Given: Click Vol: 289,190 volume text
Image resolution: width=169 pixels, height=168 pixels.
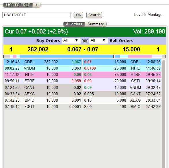Looking at the screenshot, I should coord(149,31).
